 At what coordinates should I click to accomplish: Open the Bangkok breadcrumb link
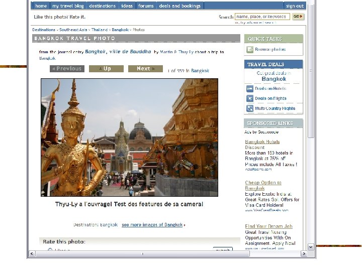120,30
